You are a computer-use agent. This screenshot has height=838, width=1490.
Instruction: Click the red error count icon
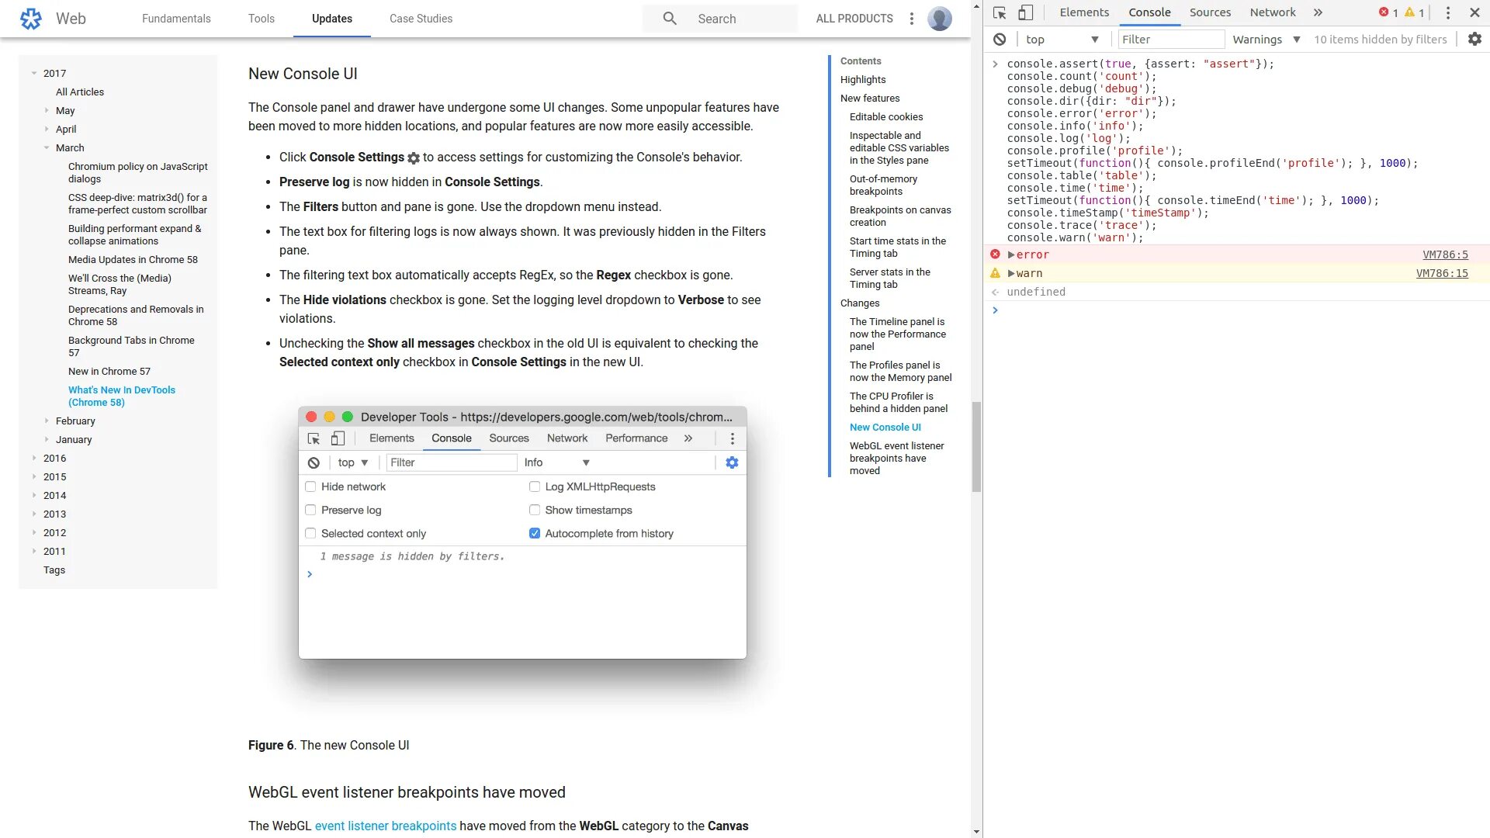pos(1384,12)
